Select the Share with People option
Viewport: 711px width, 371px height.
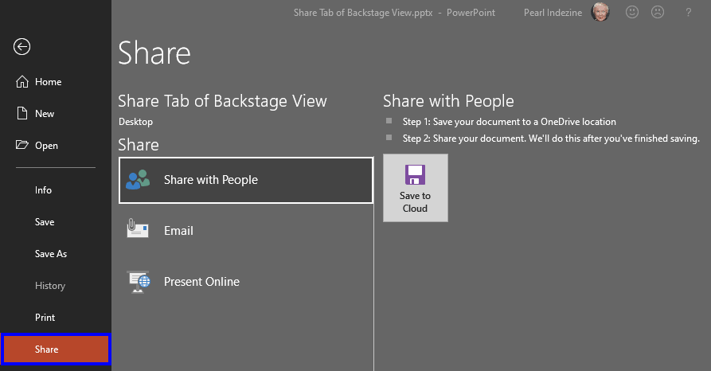246,180
